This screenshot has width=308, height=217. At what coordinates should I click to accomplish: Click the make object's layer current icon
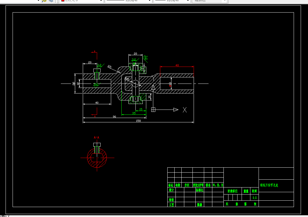(x=44, y=1)
